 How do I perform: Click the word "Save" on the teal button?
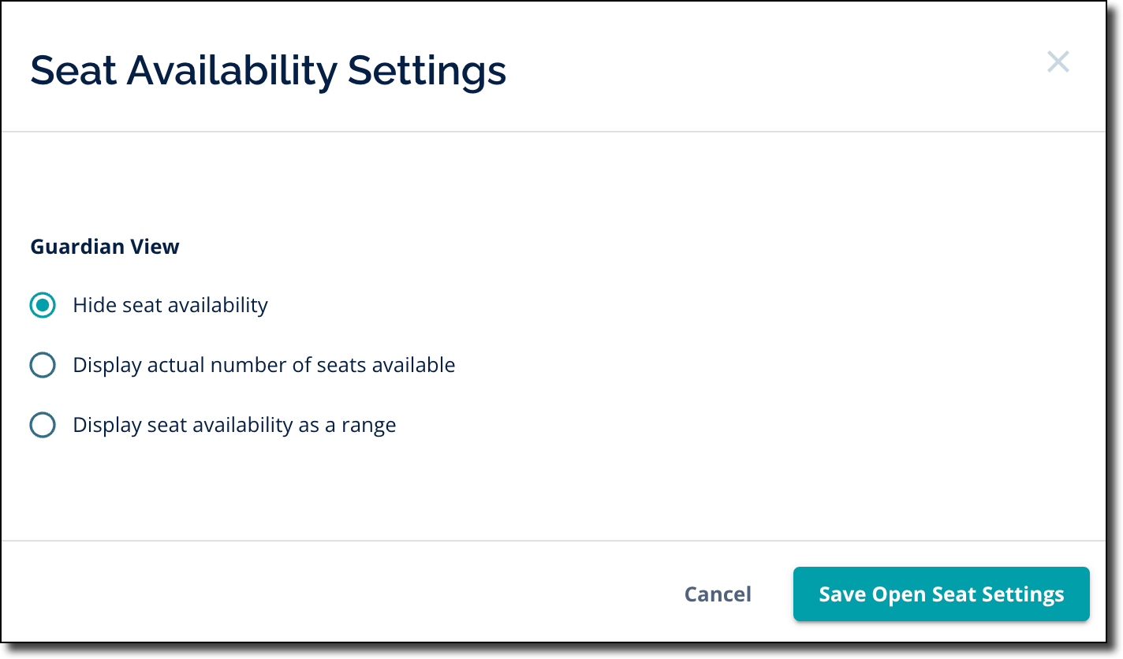point(842,594)
